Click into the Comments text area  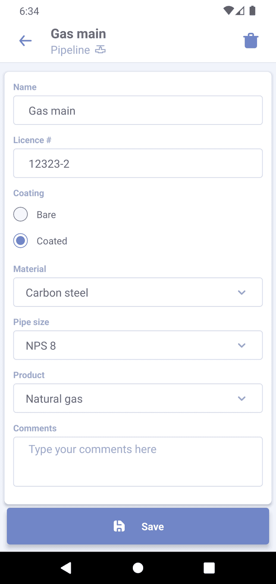[138, 461]
